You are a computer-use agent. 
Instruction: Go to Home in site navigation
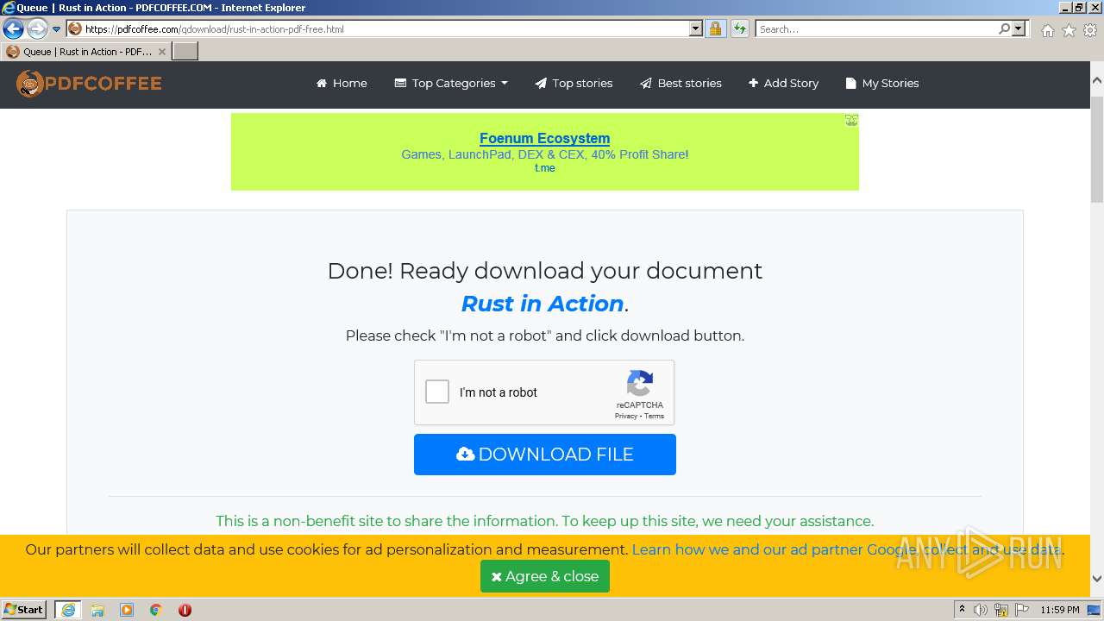click(342, 84)
